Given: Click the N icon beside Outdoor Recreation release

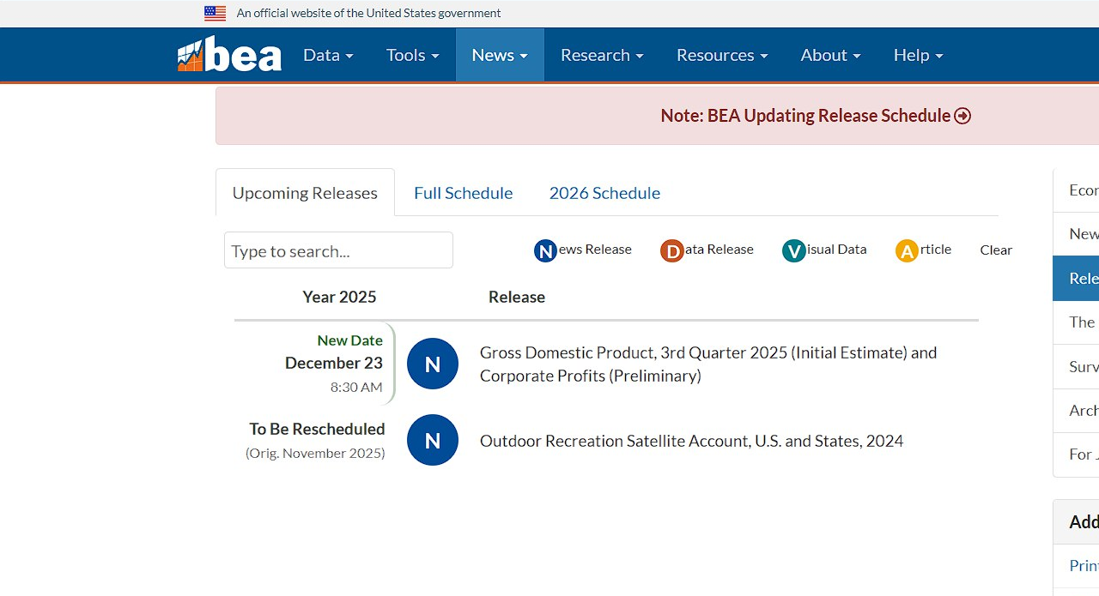Looking at the screenshot, I should point(433,440).
